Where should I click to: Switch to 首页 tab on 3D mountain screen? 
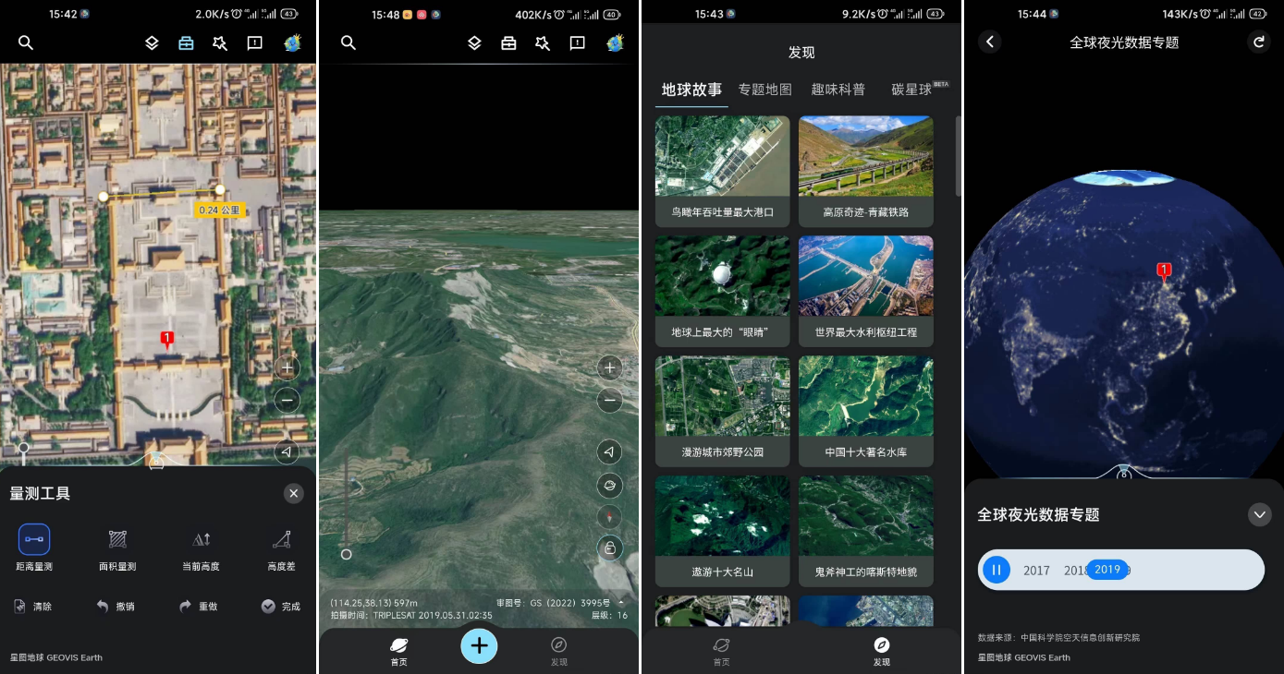pyautogui.click(x=398, y=651)
